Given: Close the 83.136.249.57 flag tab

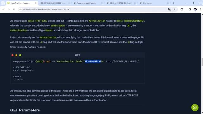Looking at the screenshot, I should point(135,3).
